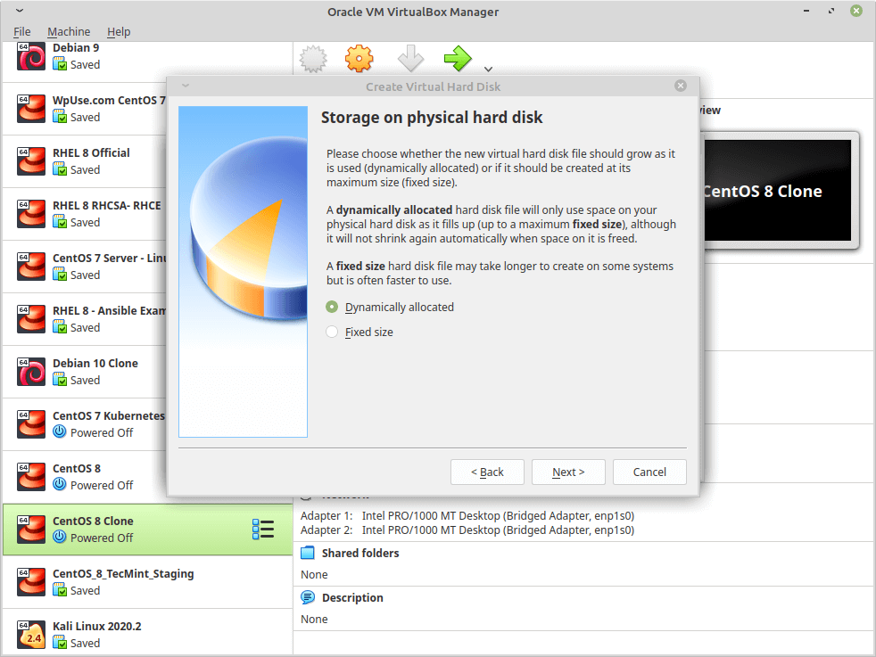Click the Adapter 1 network details line
This screenshot has width=876, height=657.
(x=467, y=516)
